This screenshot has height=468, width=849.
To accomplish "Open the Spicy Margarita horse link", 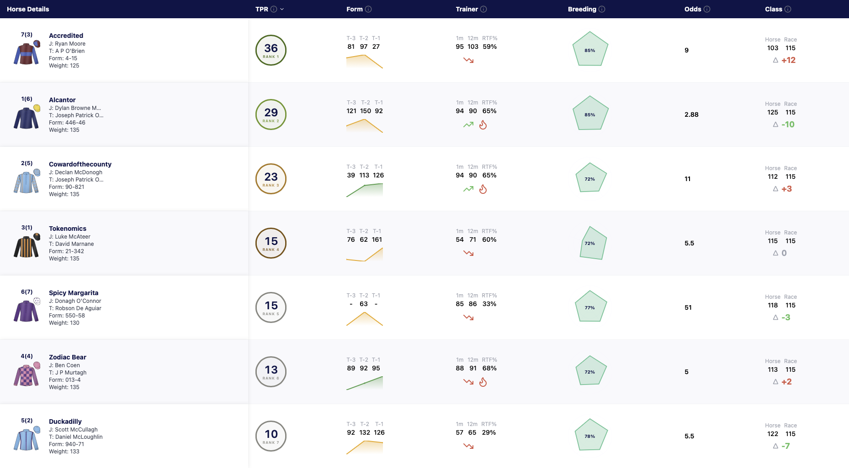I will (74, 293).
